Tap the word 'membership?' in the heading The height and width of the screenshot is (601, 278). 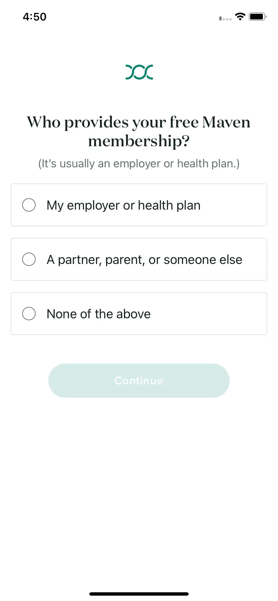pos(139,141)
